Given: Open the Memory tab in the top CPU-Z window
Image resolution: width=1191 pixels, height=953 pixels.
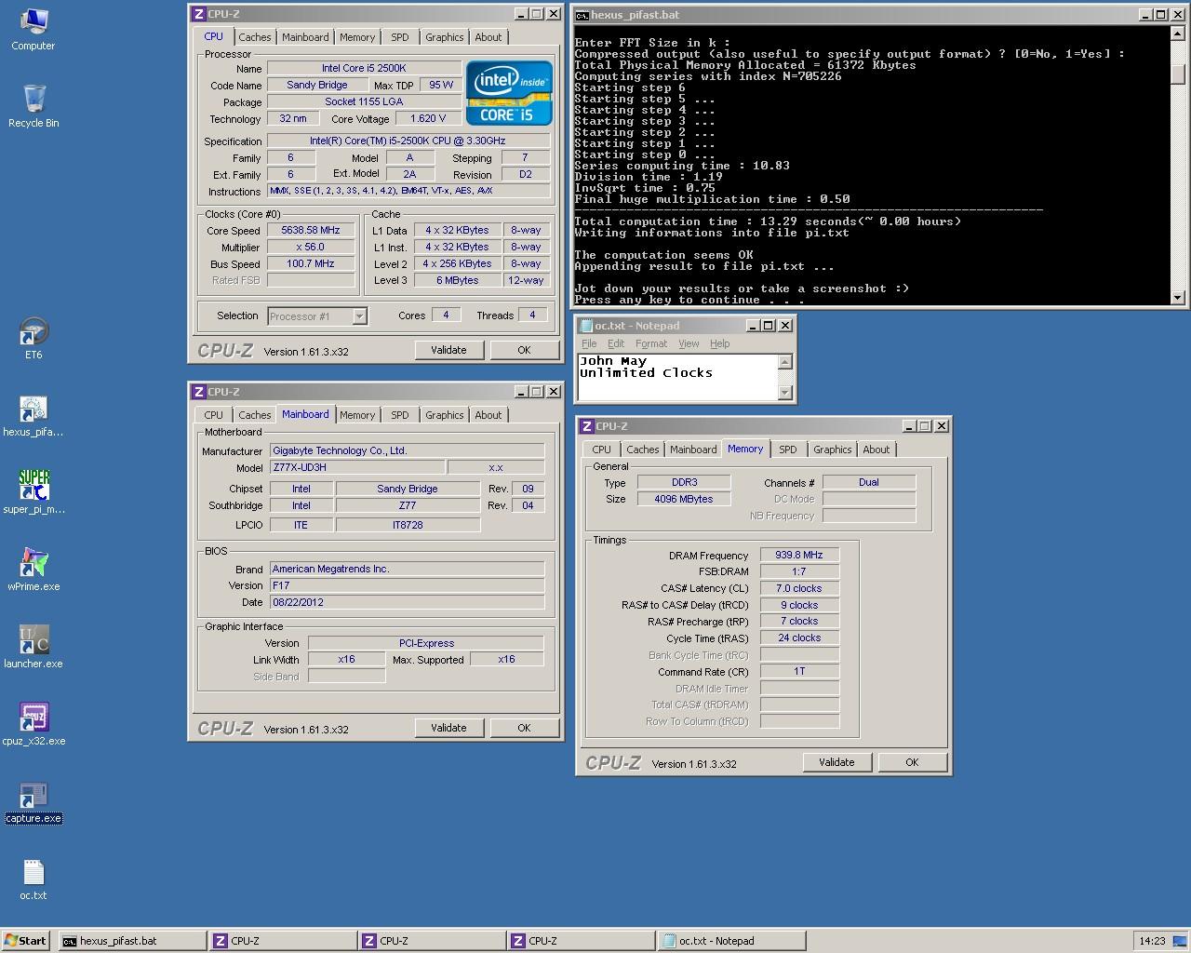Looking at the screenshot, I should click(x=357, y=37).
